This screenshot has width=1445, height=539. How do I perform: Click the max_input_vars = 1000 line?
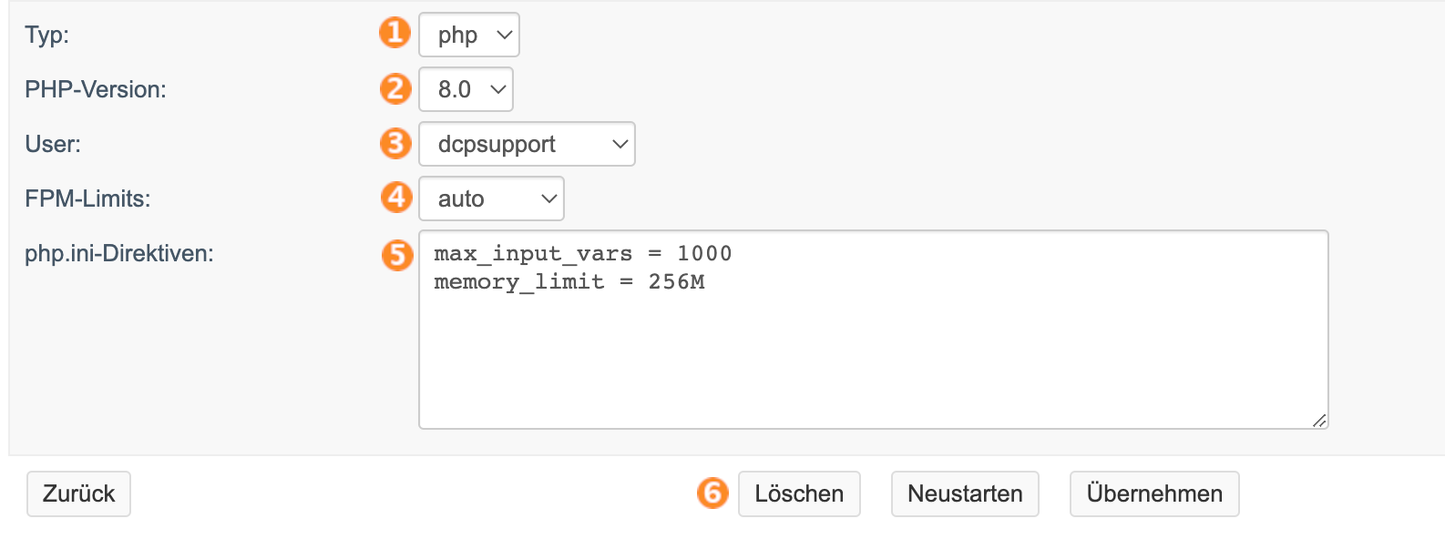583,253
